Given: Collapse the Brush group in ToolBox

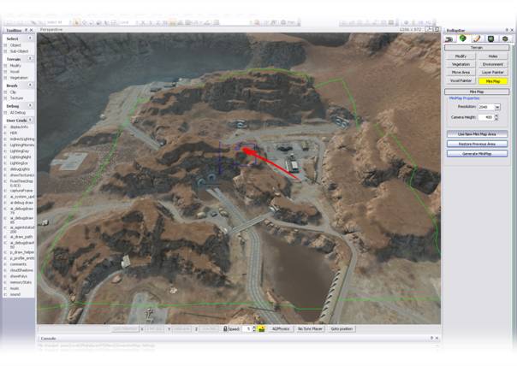Looking at the screenshot, I should click(30, 85).
